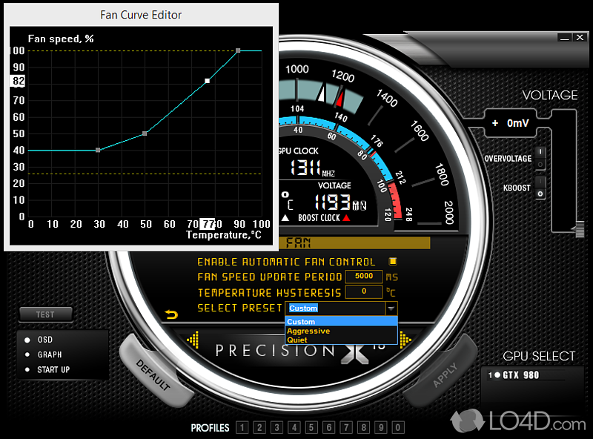Viewport: 593px width, 439px height.
Task: Minimize the Precision X window
Action: point(565,38)
